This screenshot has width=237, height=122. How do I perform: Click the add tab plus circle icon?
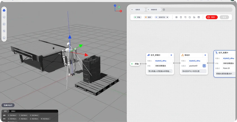pyautogui.click(x=164, y=10)
